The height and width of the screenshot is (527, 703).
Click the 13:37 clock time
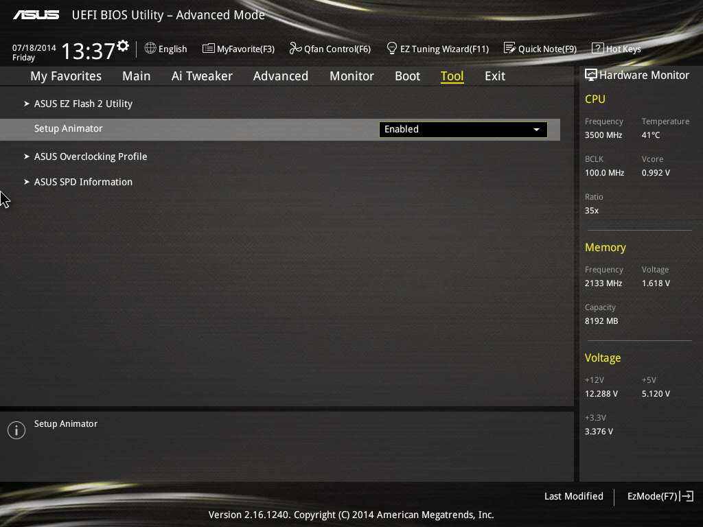(x=89, y=51)
